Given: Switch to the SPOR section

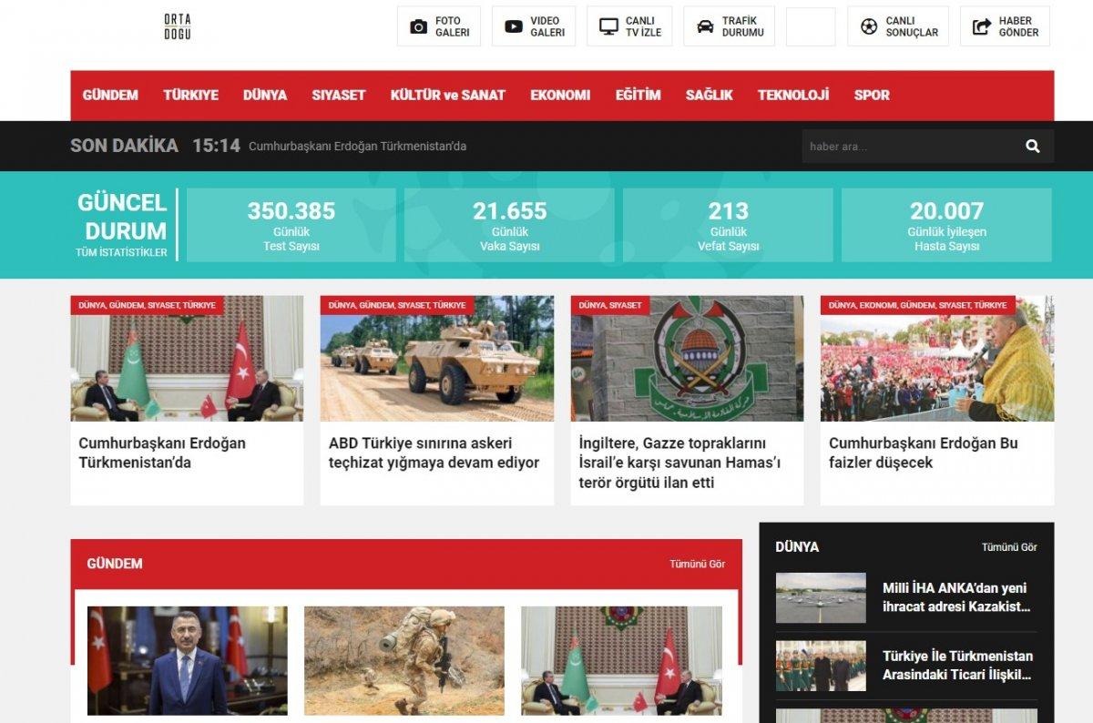Looking at the screenshot, I should click(872, 95).
